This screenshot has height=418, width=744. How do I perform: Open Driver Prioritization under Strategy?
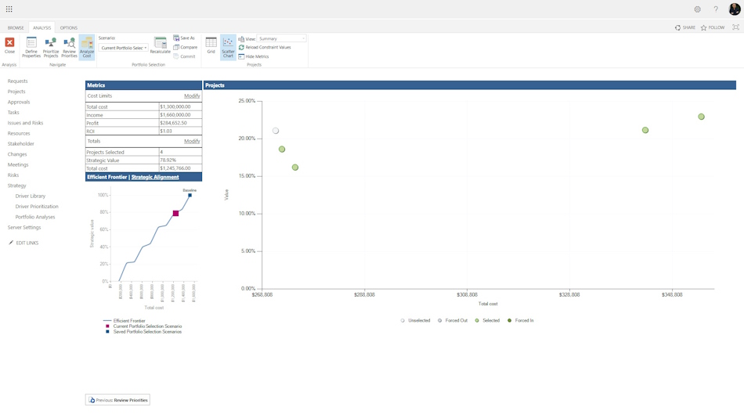(37, 207)
